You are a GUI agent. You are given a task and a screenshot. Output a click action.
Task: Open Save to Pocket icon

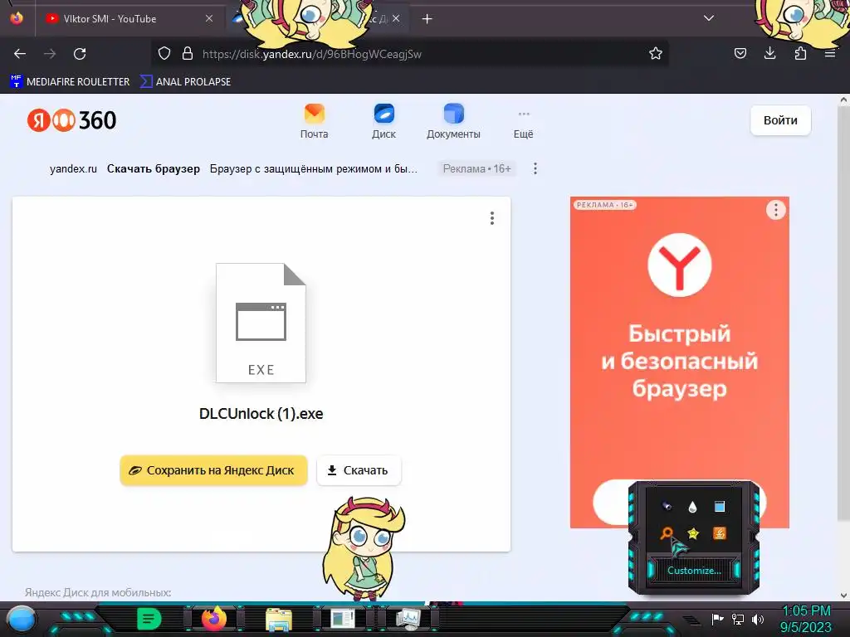pyautogui.click(x=740, y=53)
